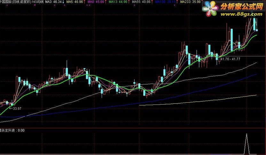Click the 中国国旅 stock title text
The image size is (266, 155).
tap(5, 2)
